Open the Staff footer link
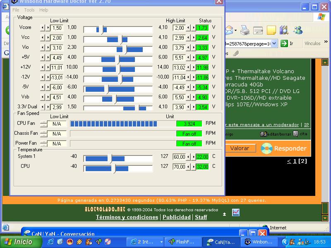Image resolution: width=331 pixels, height=248 pixels. (x=201, y=217)
